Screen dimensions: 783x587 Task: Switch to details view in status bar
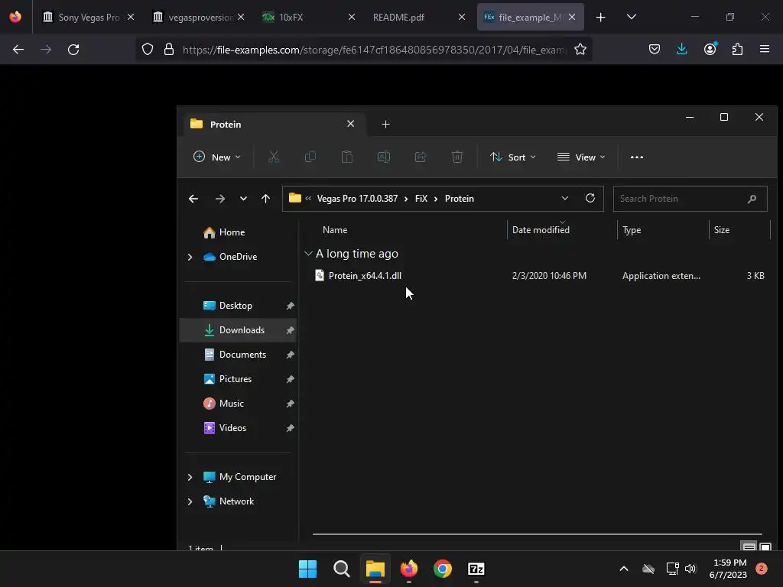pyautogui.click(x=749, y=546)
